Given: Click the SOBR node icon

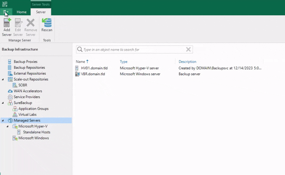Looking at the screenshot, I should 15,85.
